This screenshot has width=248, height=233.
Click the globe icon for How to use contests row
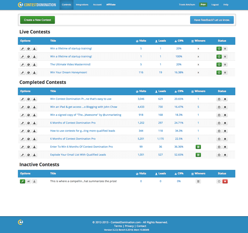pos(28,131)
